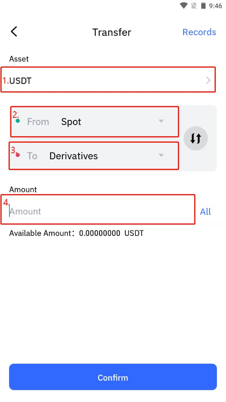The height and width of the screenshot is (402, 226).
Task: Open transfer Records
Action: click(x=199, y=32)
